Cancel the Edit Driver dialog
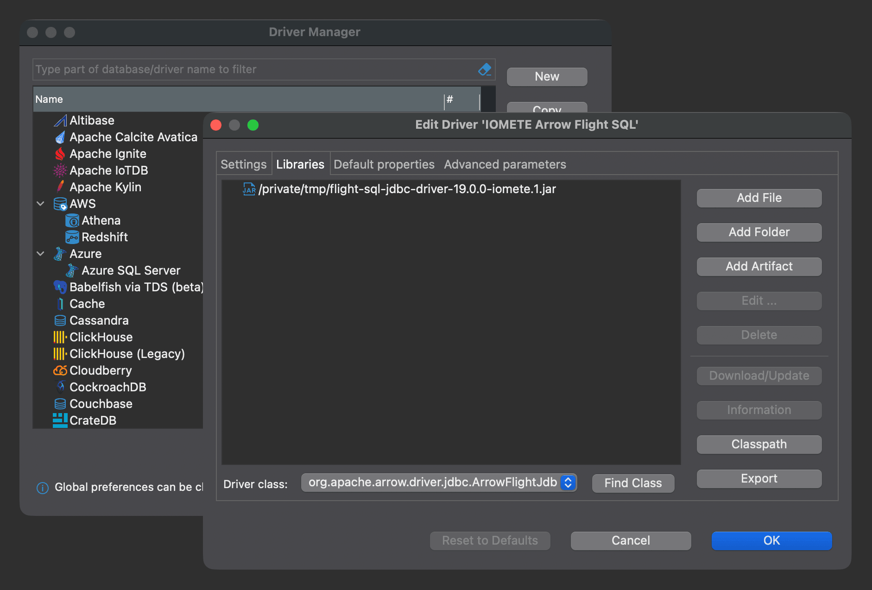The height and width of the screenshot is (590, 872). [631, 540]
